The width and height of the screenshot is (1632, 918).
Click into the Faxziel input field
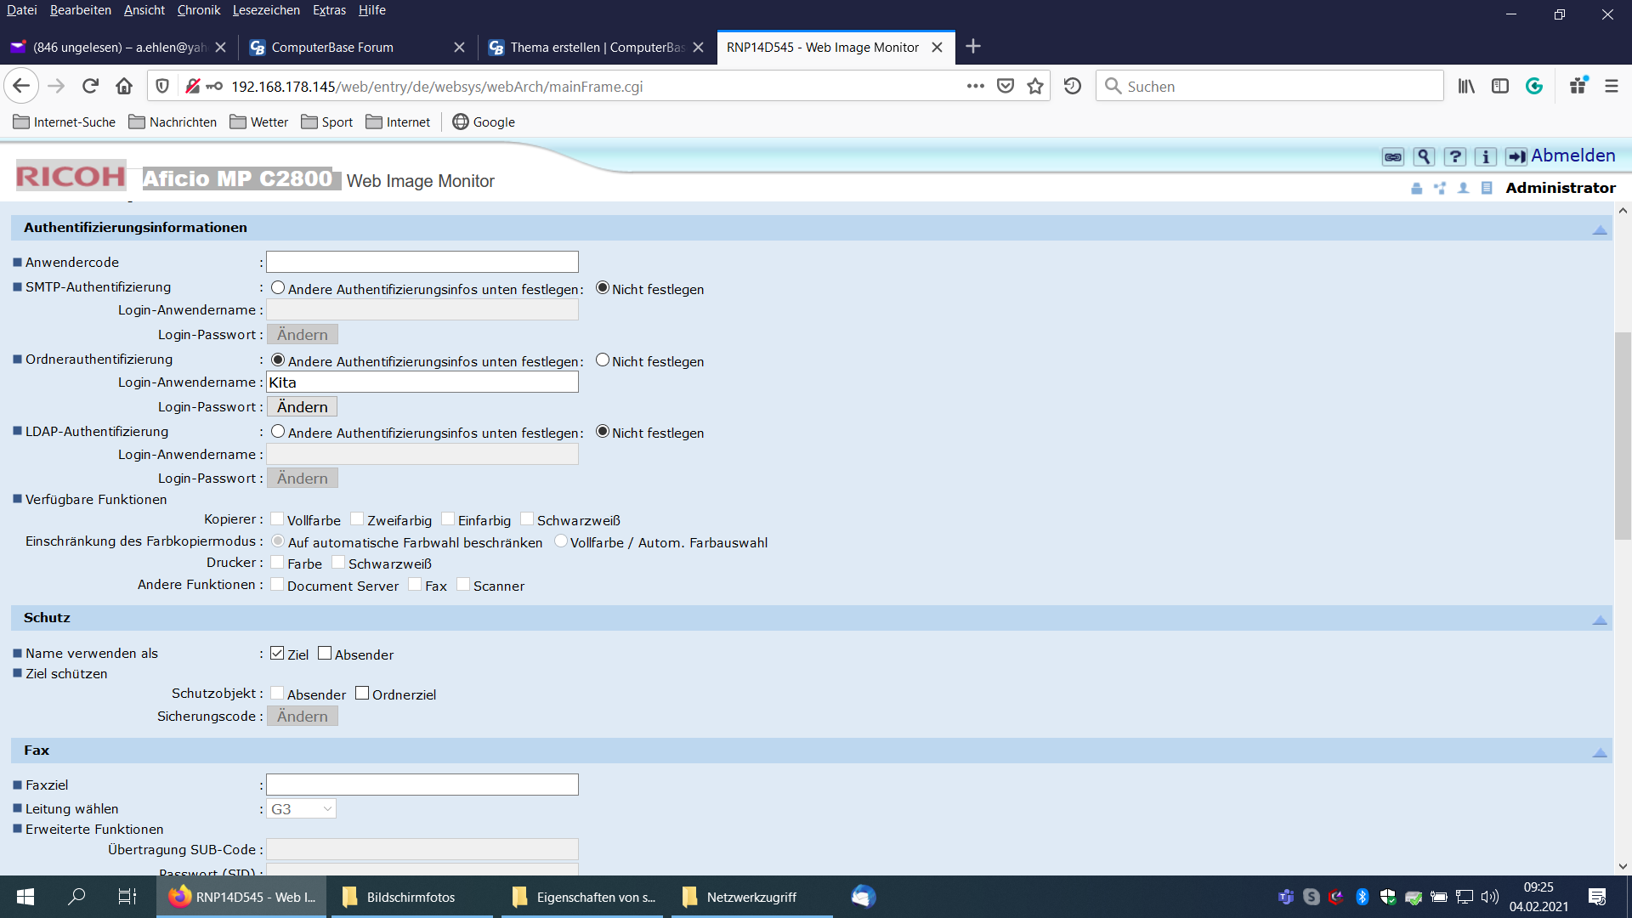(x=422, y=785)
